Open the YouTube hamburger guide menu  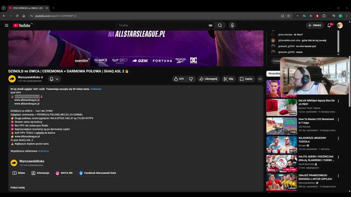pyautogui.click(x=7, y=25)
